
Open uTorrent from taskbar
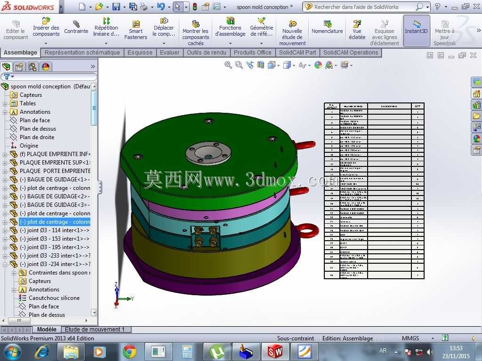[x=217, y=352]
